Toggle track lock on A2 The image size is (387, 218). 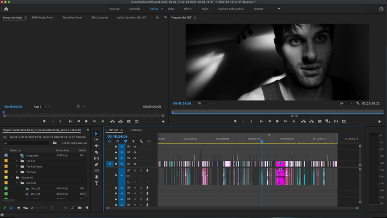[x=116, y=188]
